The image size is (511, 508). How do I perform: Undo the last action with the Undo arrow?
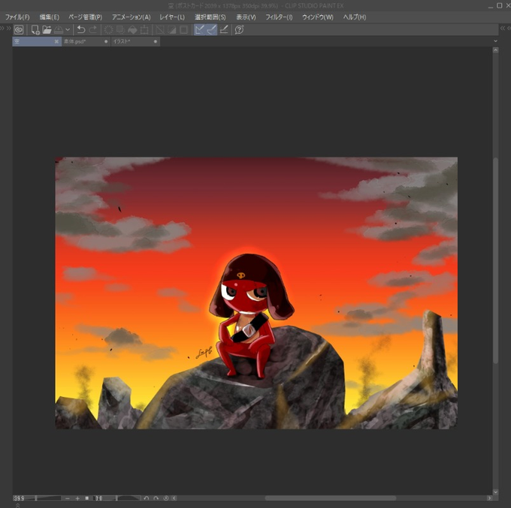tap(81, 30)
